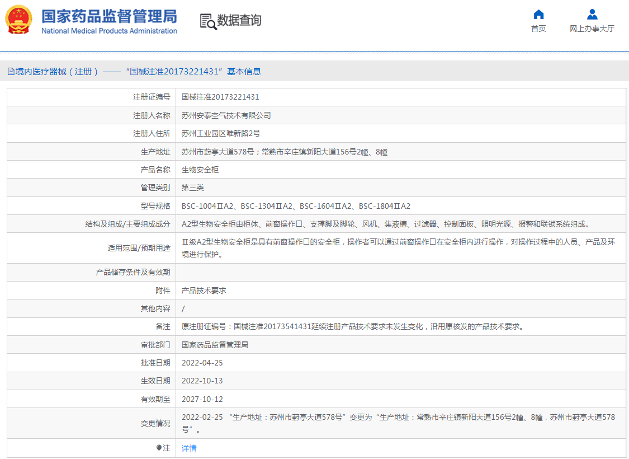The image size is (629, 459).
Task: Click the national emblem logo icon
Action: (x=18, y=20)
